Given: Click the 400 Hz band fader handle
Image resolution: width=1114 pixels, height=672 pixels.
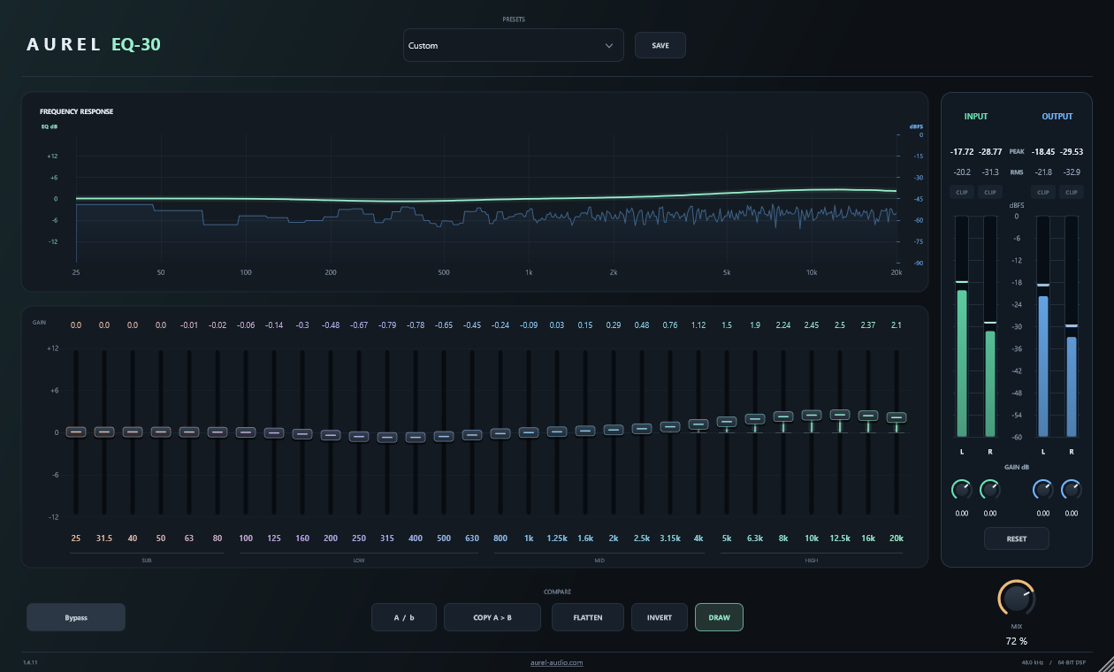Looking at the screenshot, I should tap(416, 437).
